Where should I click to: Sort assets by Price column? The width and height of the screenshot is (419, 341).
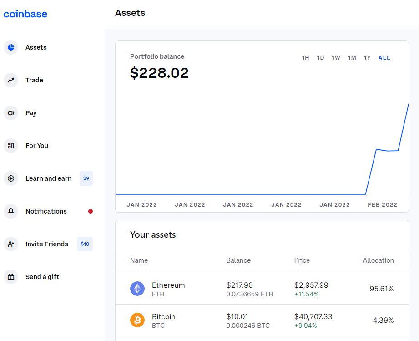tap(302, 260)
